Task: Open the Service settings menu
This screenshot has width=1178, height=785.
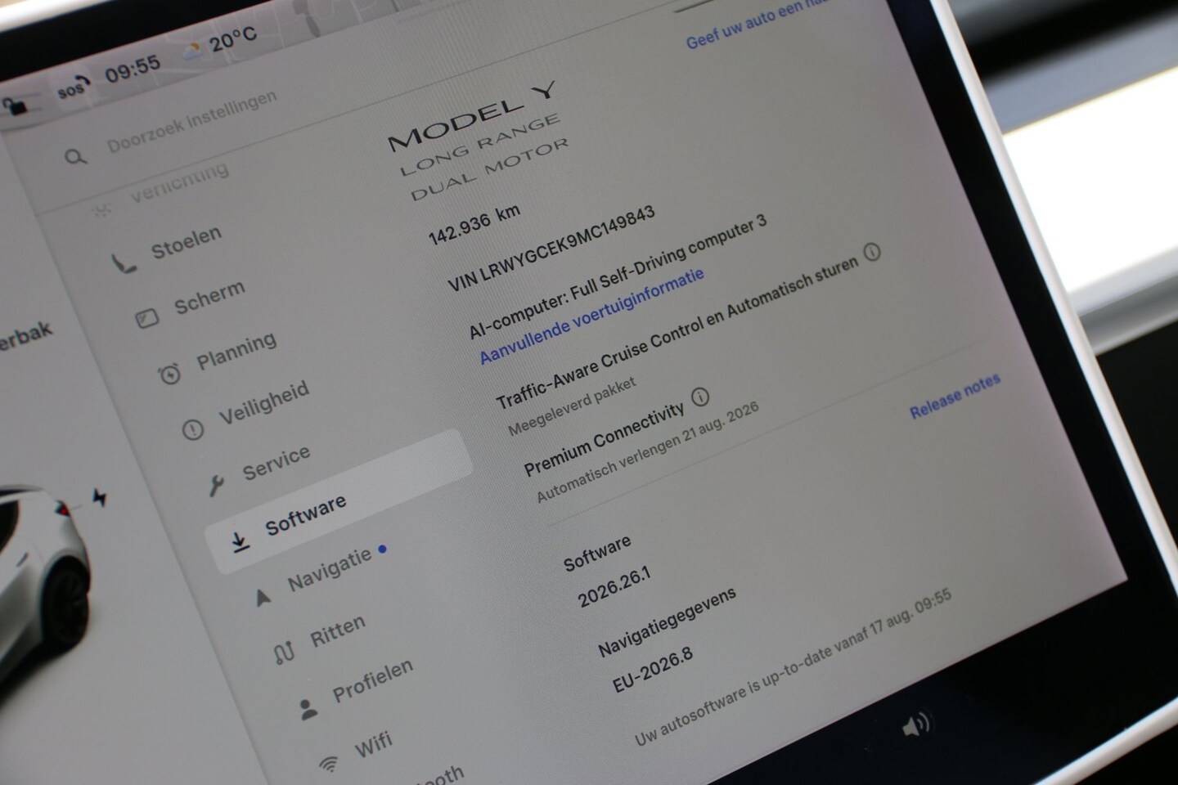Action: (x=277, y=464)
